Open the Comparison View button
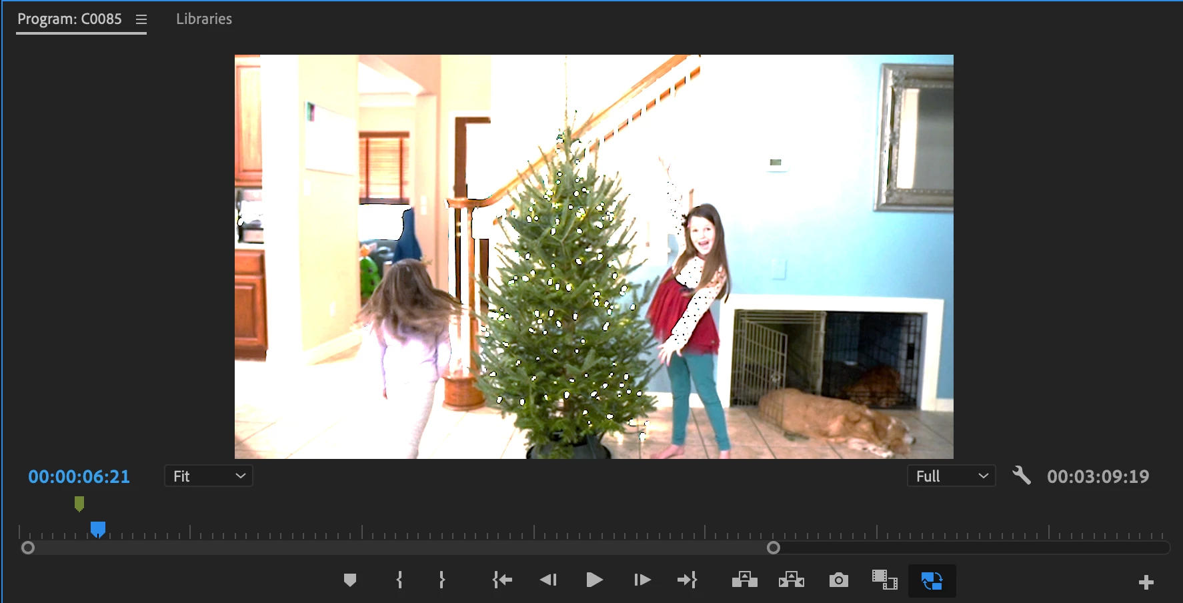 click(885, 580)
